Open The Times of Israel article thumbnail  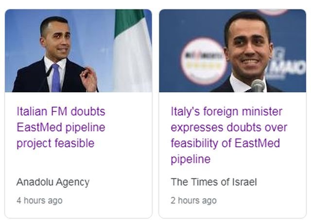point(232,50)
